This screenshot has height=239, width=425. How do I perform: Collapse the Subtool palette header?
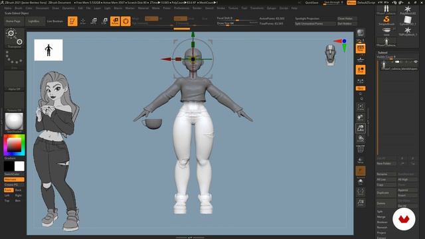pos(382,52)
